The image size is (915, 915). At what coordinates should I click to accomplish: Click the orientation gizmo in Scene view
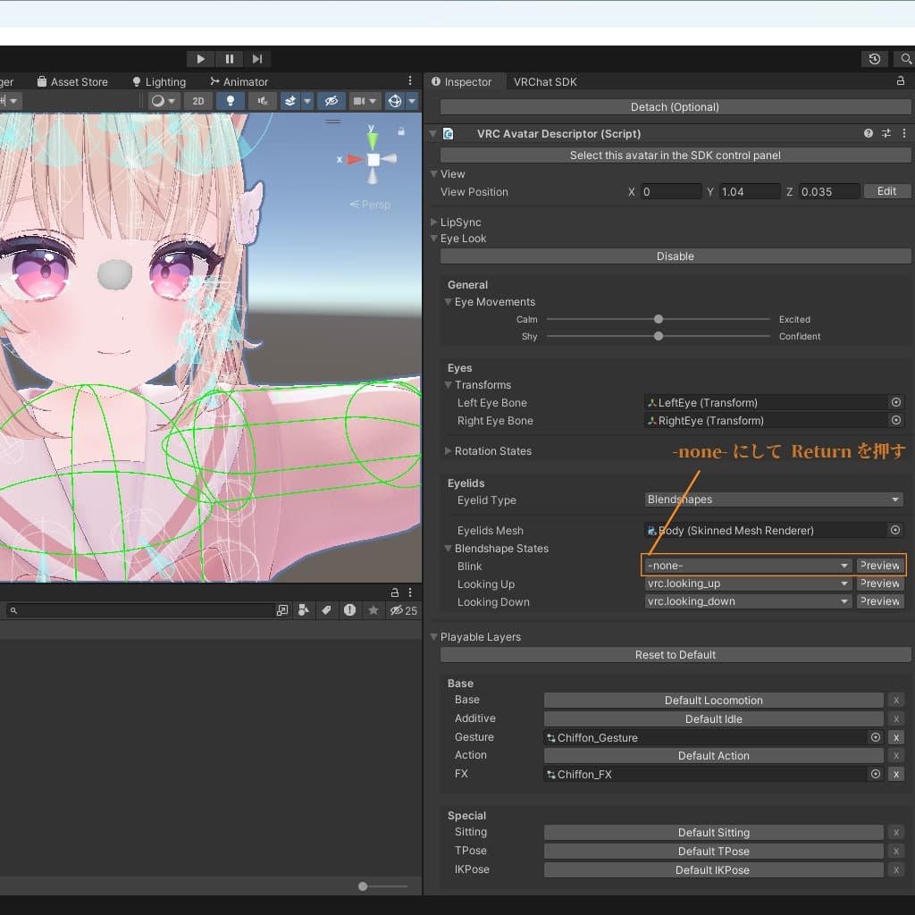374,158
